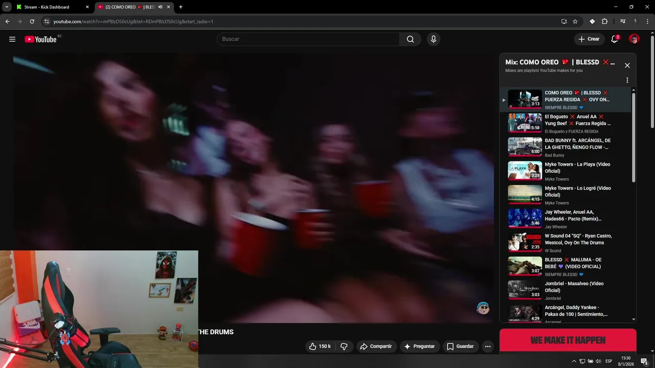Play Myke Towers - Lo Logré item
The image size is (655, 368).
(566, 195)
